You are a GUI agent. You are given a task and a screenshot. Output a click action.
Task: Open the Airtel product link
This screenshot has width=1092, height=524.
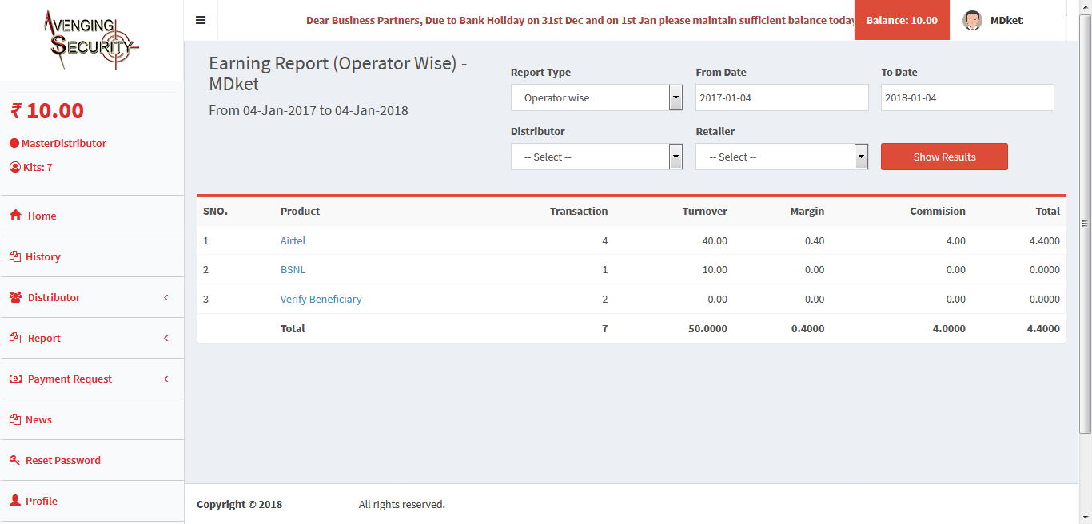tap(293, 240)
